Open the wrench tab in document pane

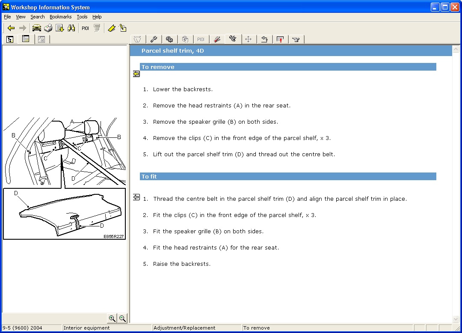point(154,39)
